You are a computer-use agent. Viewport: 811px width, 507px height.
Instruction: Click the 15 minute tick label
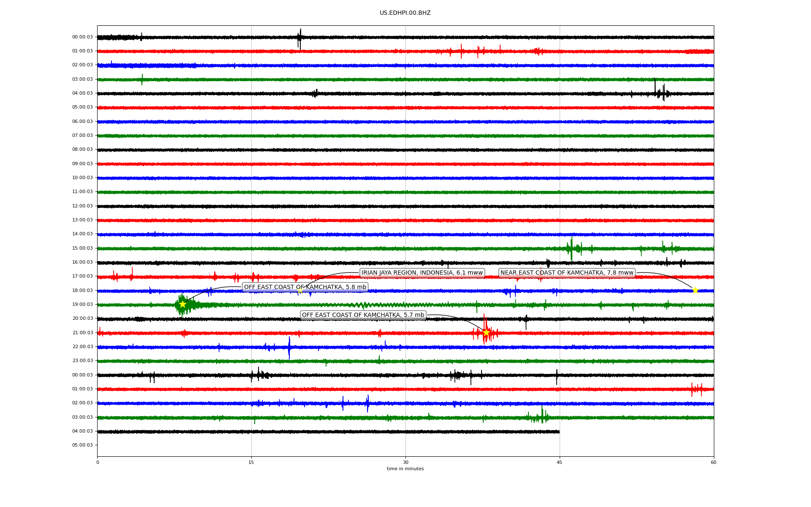(251, 462)
